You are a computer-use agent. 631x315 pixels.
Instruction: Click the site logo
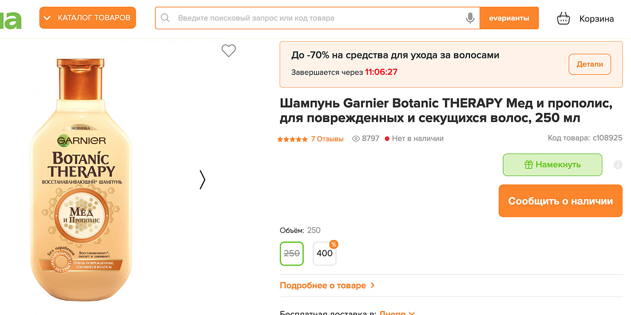pyautogui.click(x=11, y=20)
